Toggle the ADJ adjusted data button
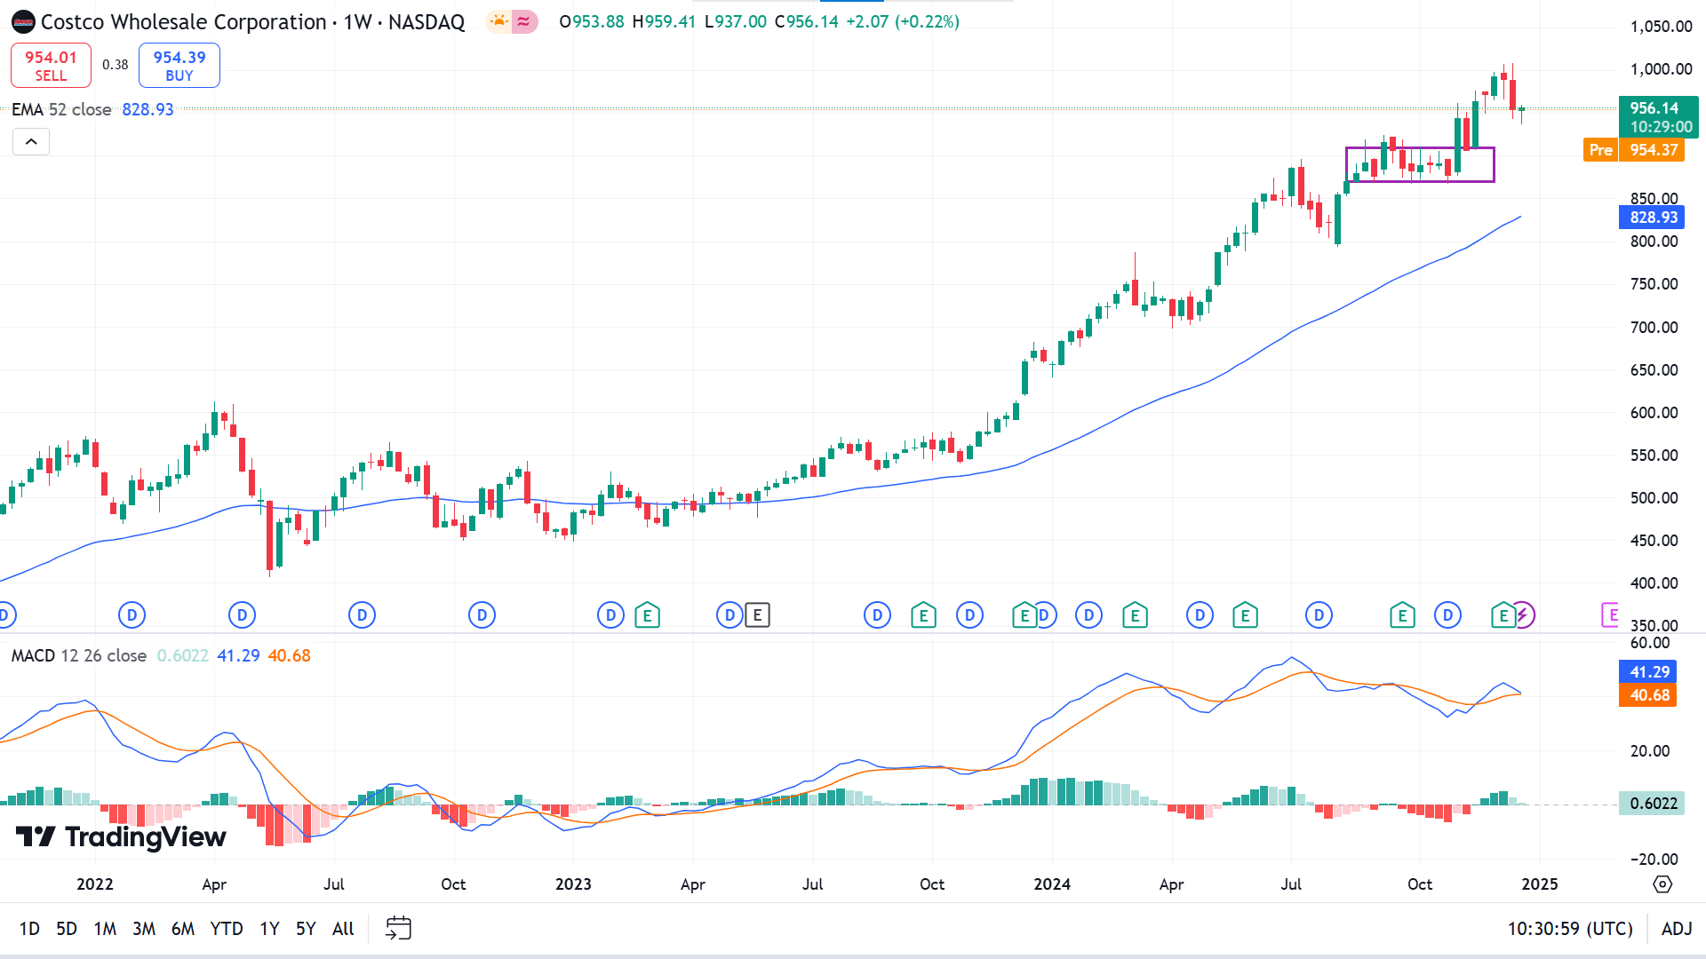This screenshot has height=959, width=1706. pos(1677,929)
